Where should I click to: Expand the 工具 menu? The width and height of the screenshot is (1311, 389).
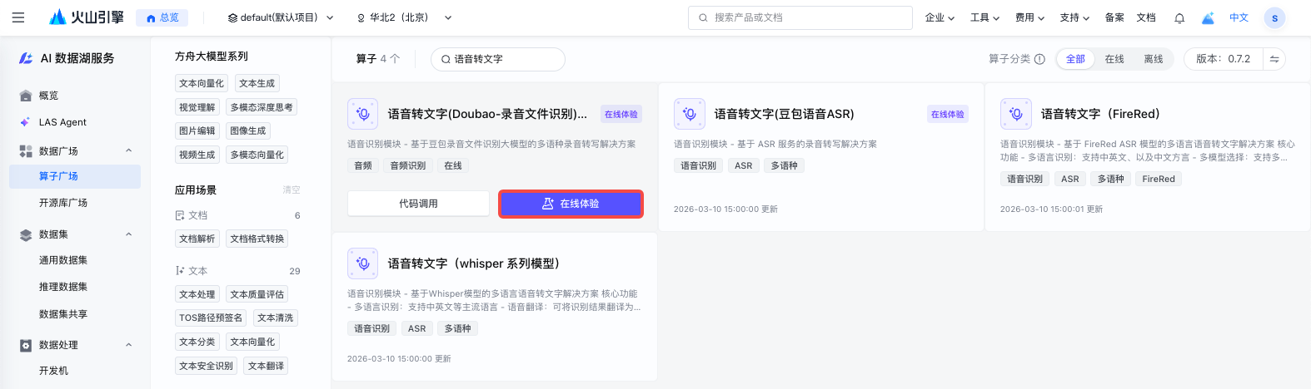(984, 17)
